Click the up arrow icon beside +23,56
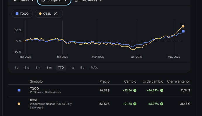 135,91
